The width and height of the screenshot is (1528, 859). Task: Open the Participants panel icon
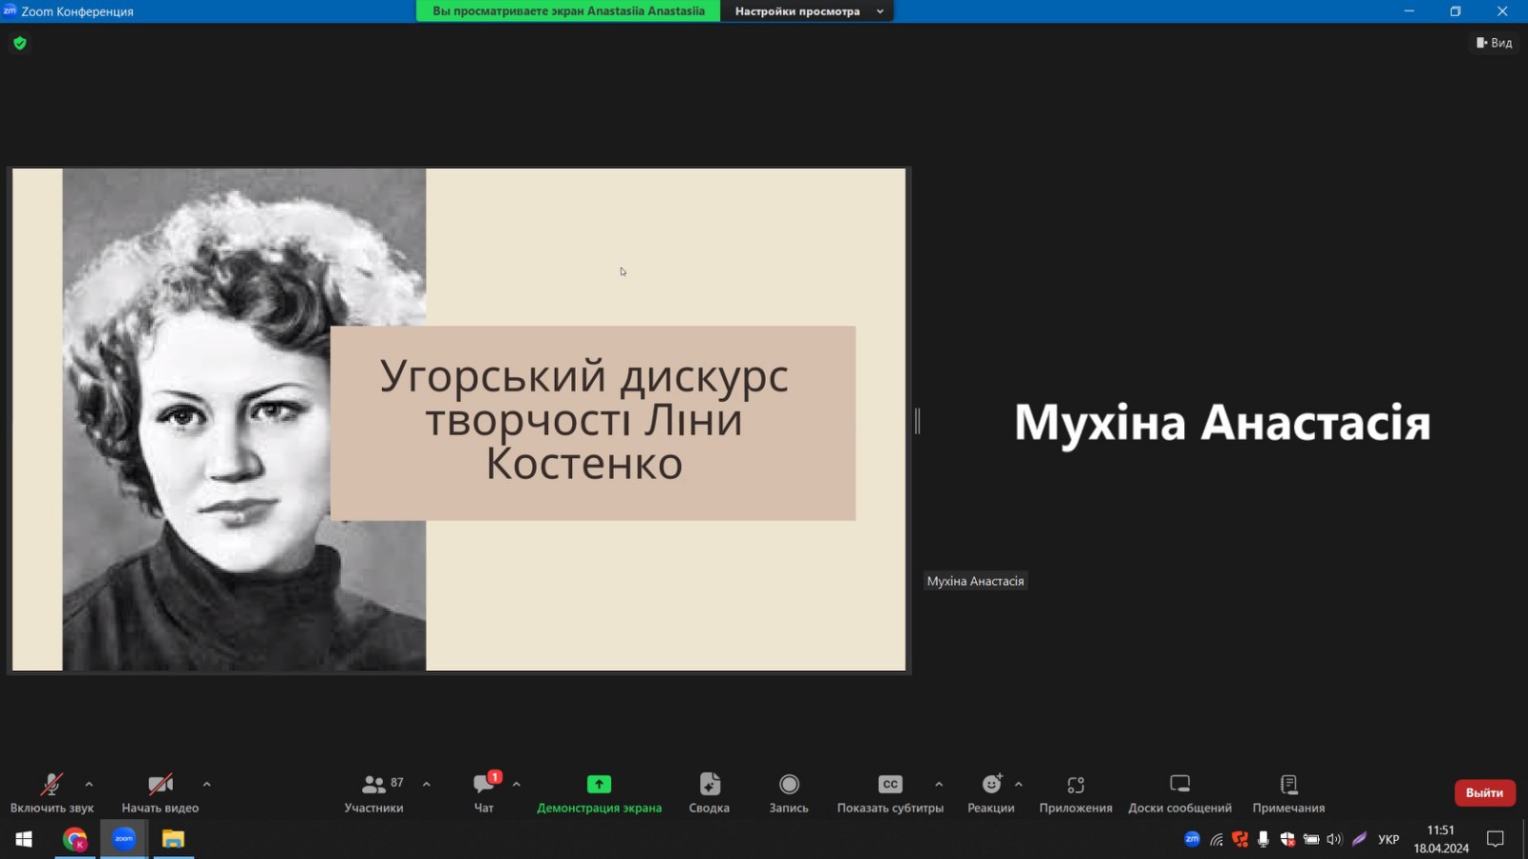pos(373,785)
